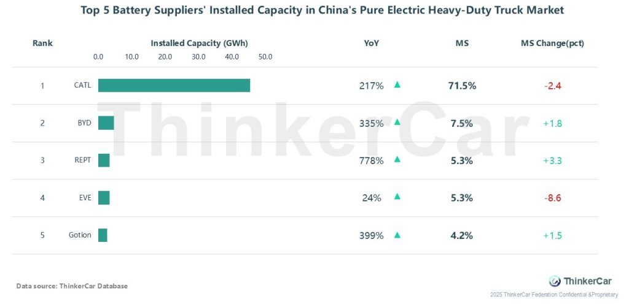Click the 50.0 axis tick label

click(265, 57)
